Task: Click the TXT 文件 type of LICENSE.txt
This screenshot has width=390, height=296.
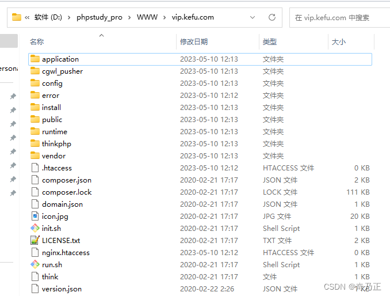Action: (277, 241)
